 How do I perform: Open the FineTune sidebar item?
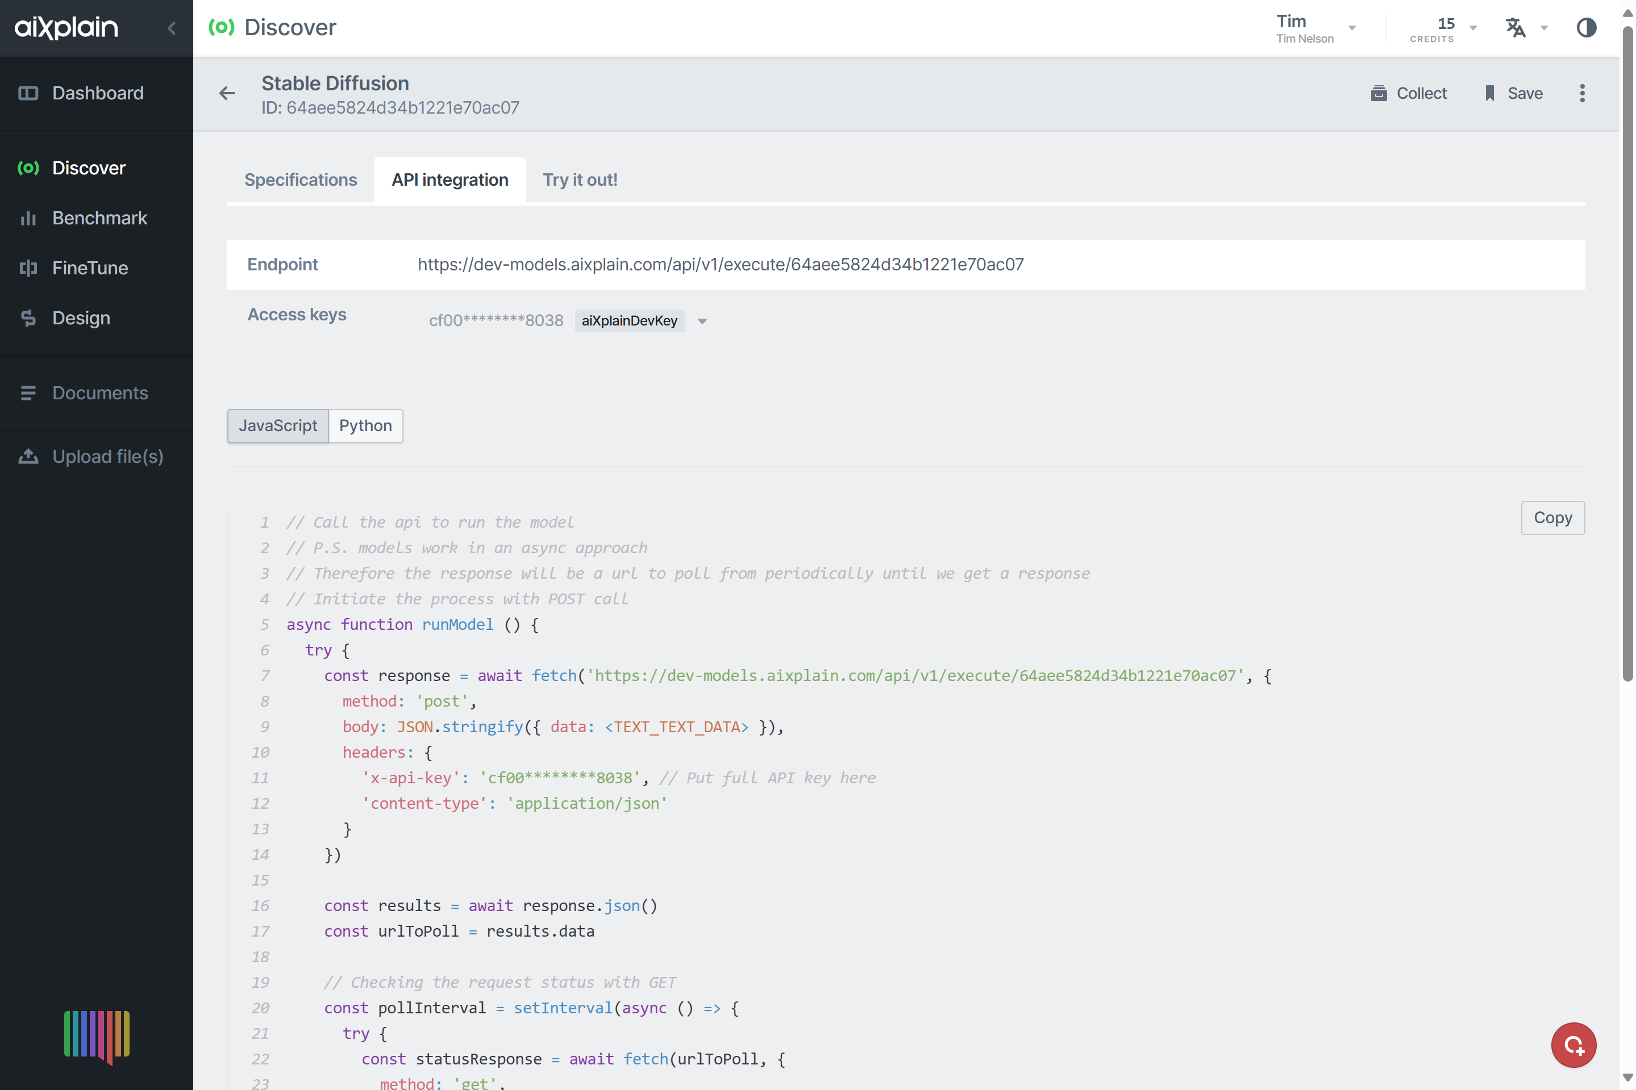tap(97, 268)
